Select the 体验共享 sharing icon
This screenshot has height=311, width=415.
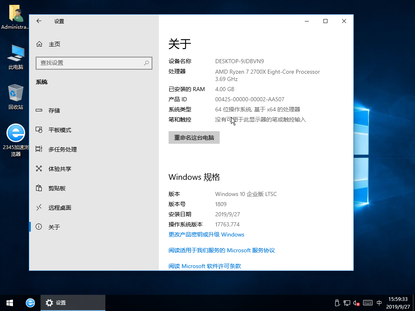point(39,168)
